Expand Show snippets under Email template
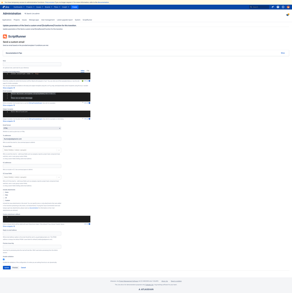 coord(8,105)
